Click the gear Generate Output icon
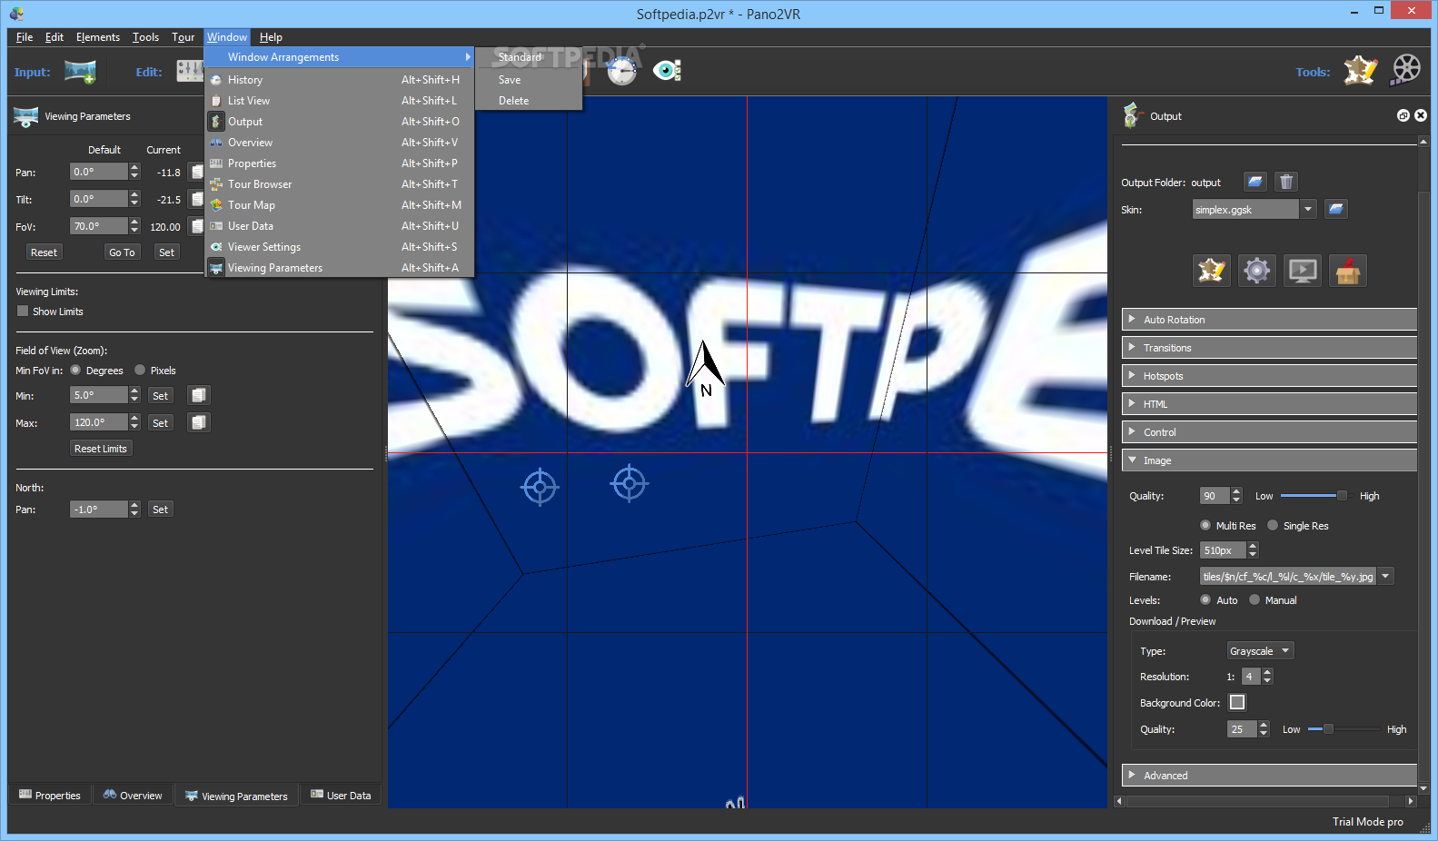 1257,271
